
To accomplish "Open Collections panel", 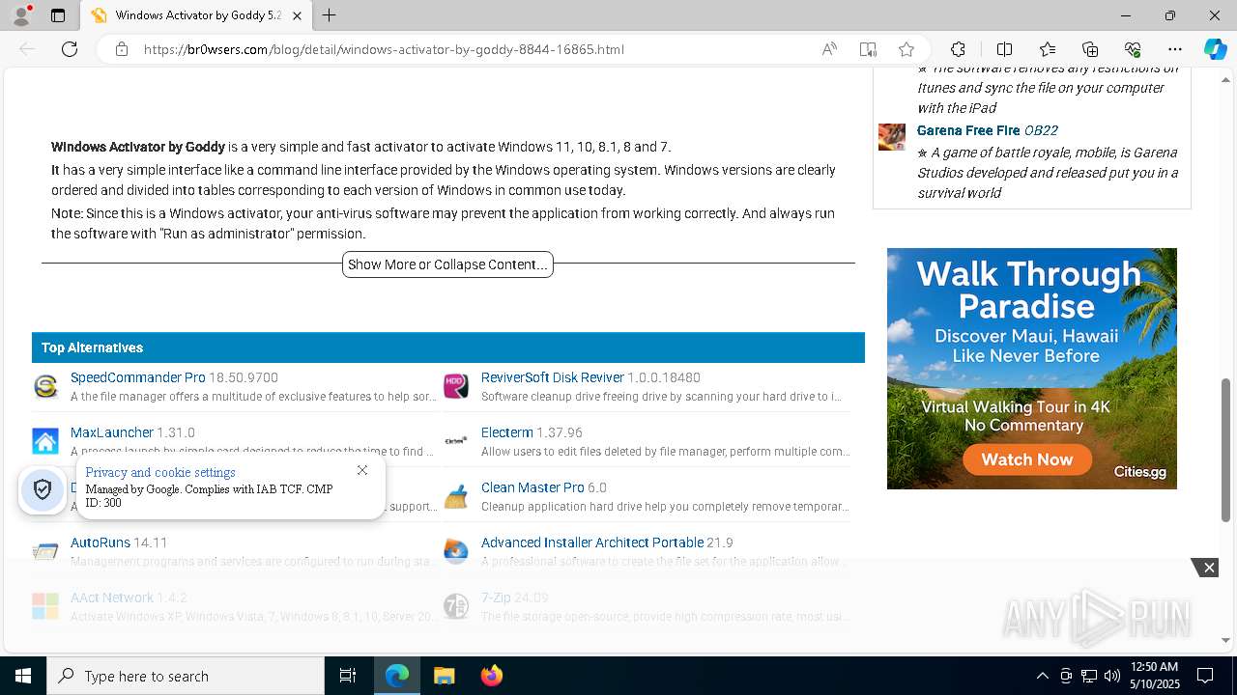I will [1090, 49].
